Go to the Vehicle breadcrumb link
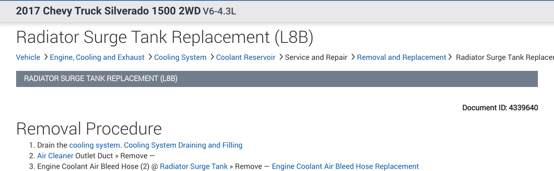 pos(28,57)
